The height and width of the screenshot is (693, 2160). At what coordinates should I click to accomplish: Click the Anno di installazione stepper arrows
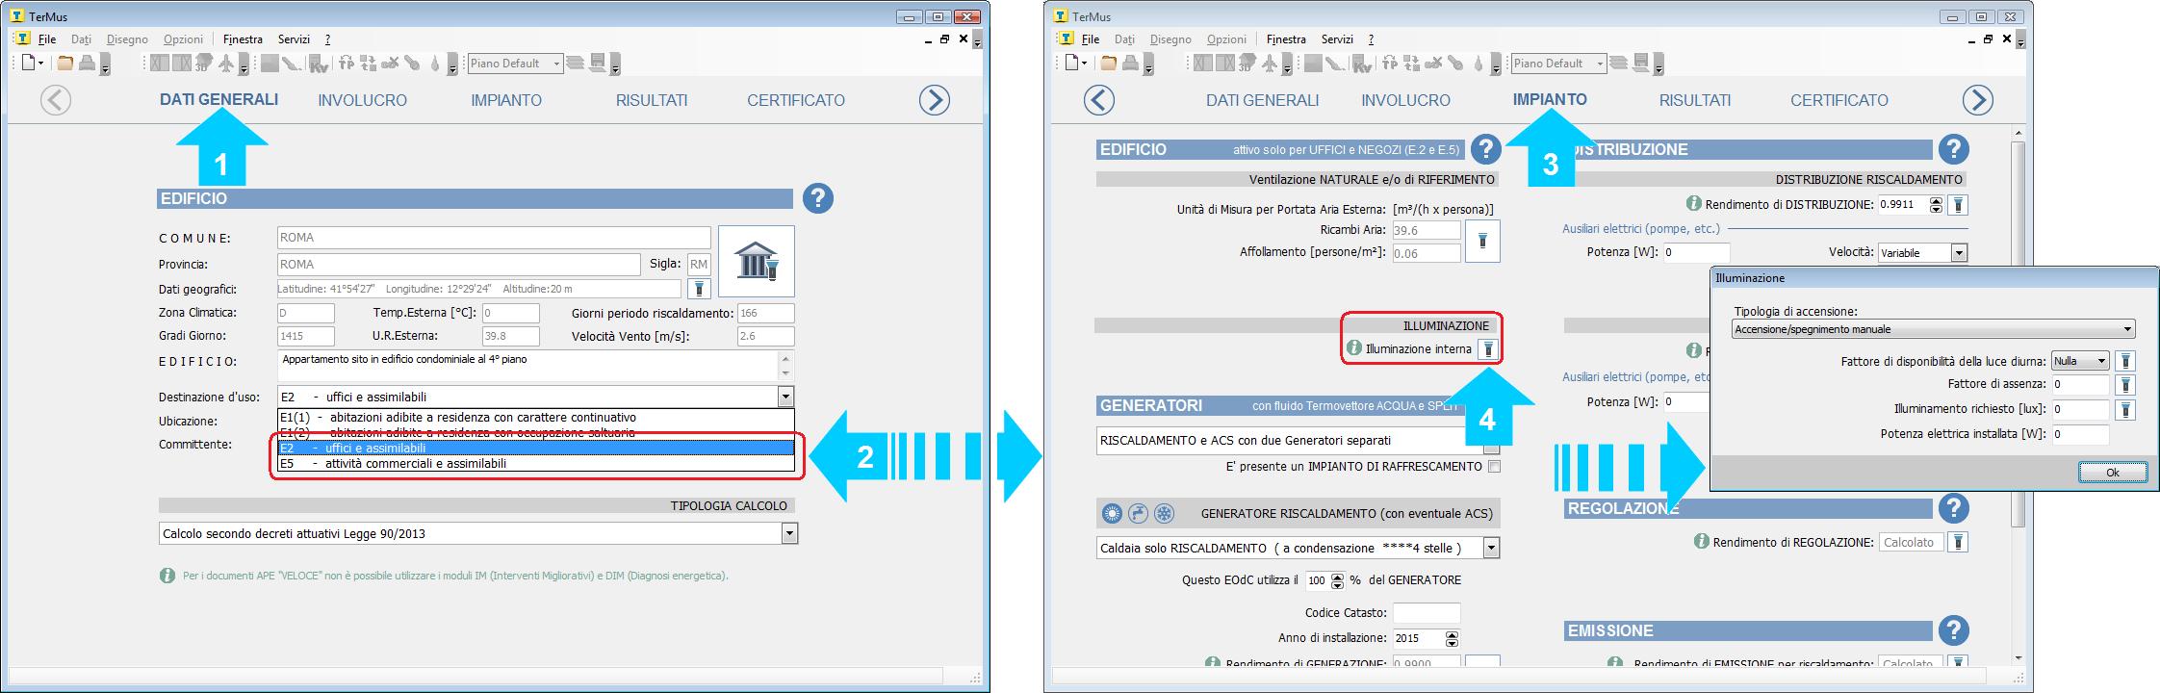[x=1452, y=638]
